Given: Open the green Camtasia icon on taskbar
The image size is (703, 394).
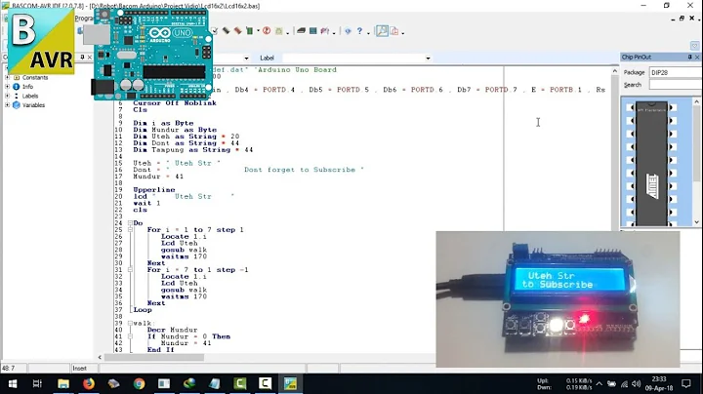Looking at the screenshot, I should tap(240, 383).
